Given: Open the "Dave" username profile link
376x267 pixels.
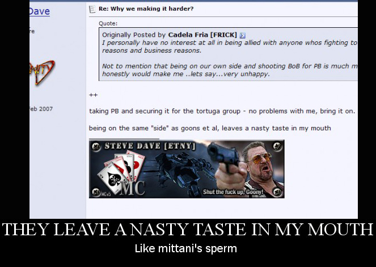Looking at the screenshot, I should point(40,11).
